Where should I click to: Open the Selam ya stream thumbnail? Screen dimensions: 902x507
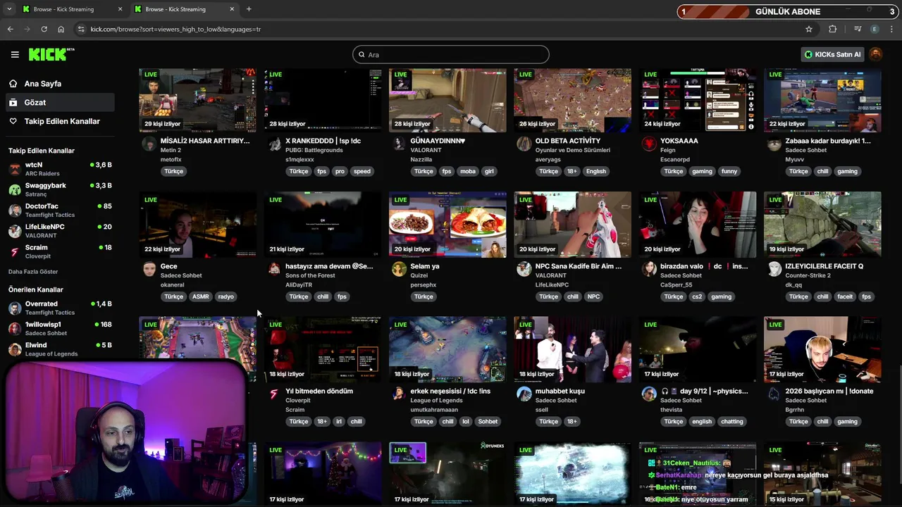447,225
